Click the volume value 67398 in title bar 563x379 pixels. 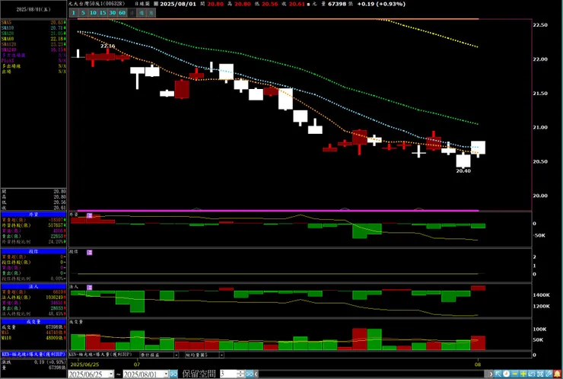(x=337, y=4)
